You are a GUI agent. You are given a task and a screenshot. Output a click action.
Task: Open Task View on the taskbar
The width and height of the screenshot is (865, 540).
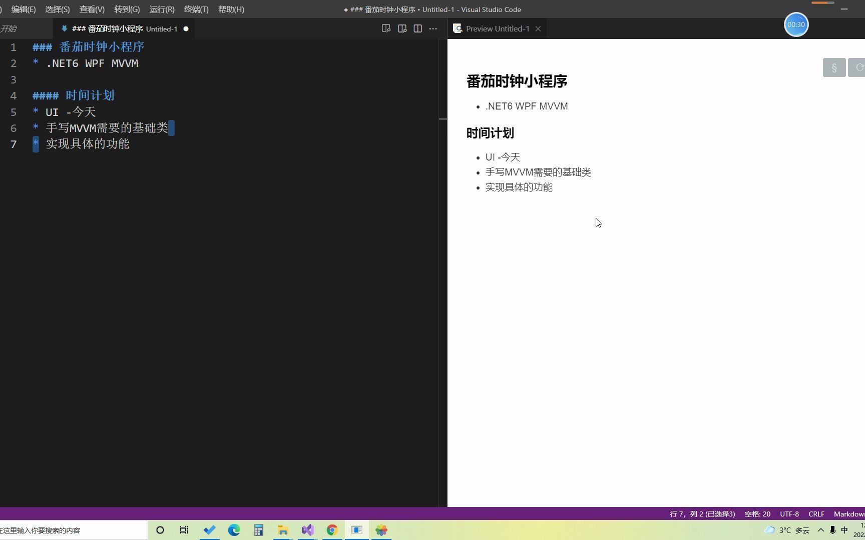point(184,530)
